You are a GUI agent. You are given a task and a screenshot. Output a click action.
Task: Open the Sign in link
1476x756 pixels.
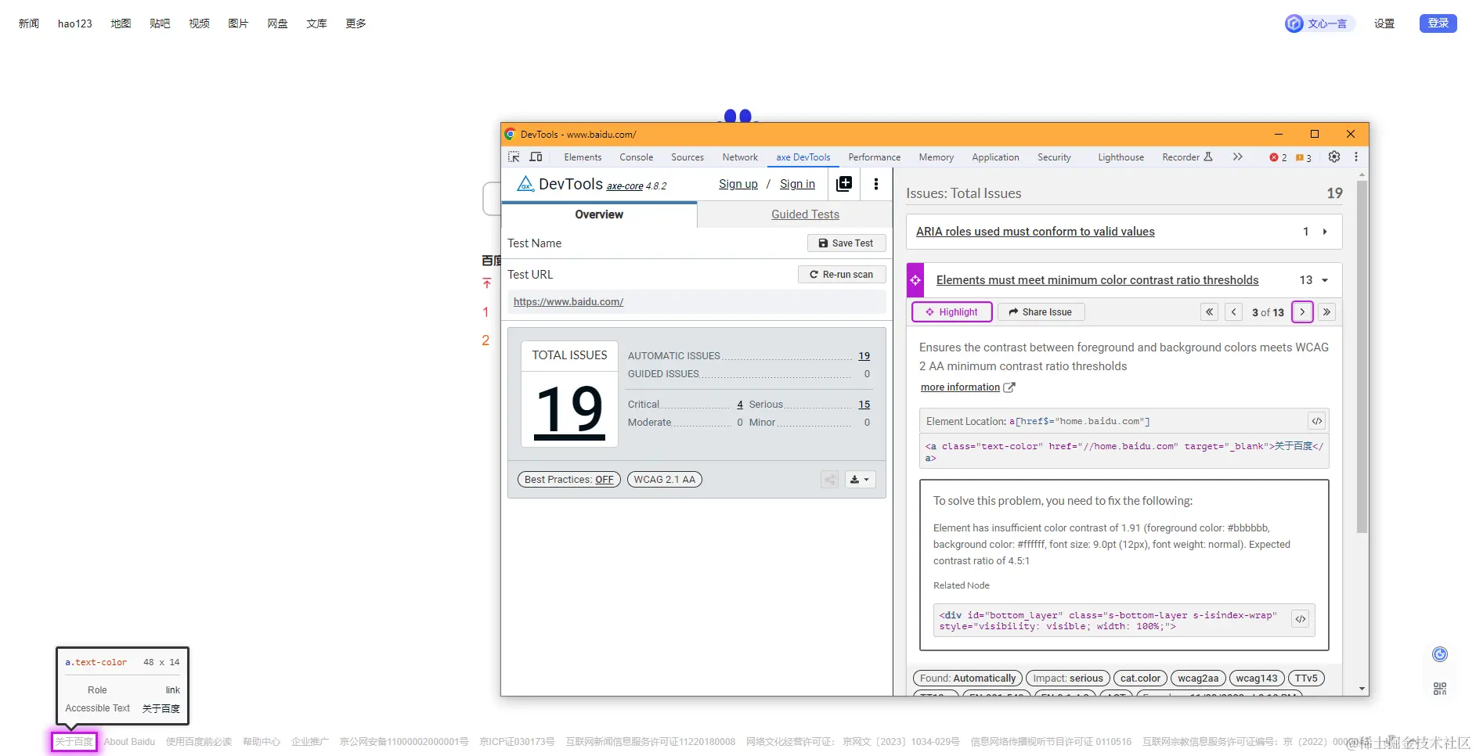coord(797,184)
